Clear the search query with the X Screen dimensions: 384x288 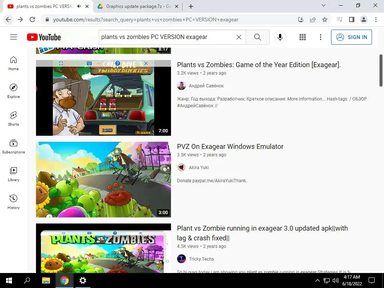tap(239, 37)
